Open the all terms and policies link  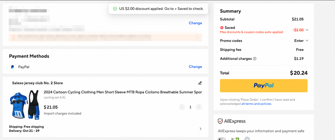(256, 104)
